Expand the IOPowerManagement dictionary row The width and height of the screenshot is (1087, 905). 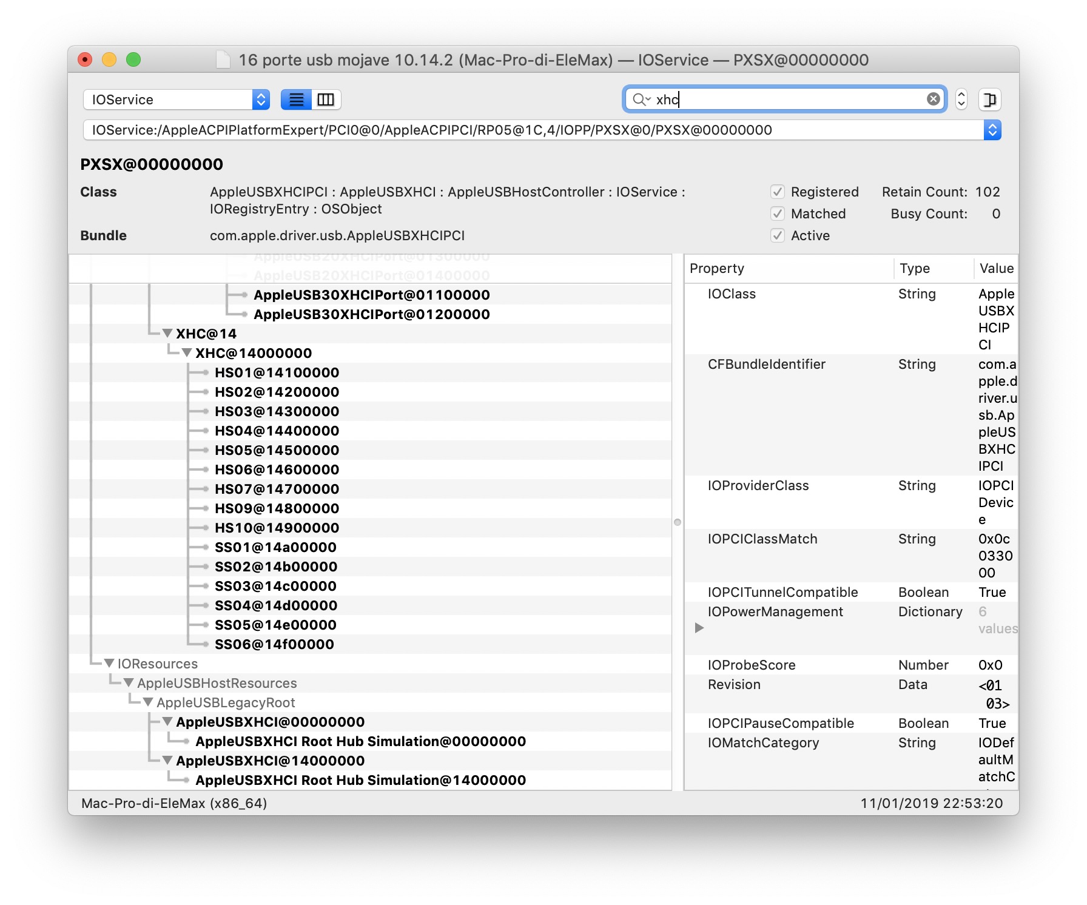coord(699,628)
